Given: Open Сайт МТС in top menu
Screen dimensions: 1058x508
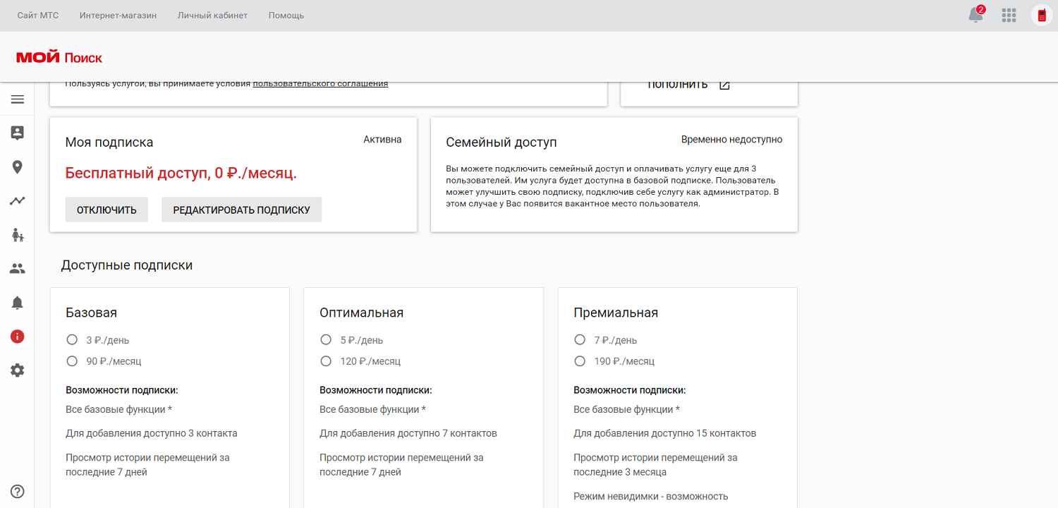Looking at the screenshot, I should [x=38, y=16].
